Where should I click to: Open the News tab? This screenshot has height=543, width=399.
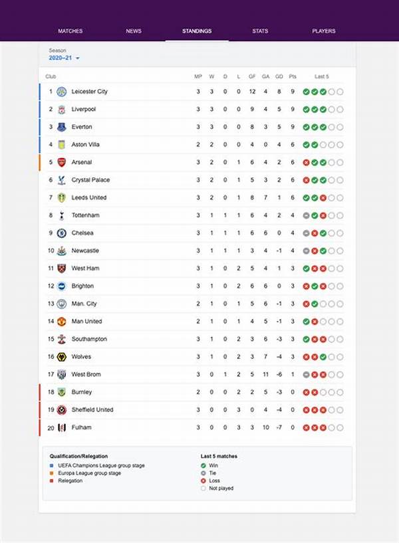click(134, 31)
